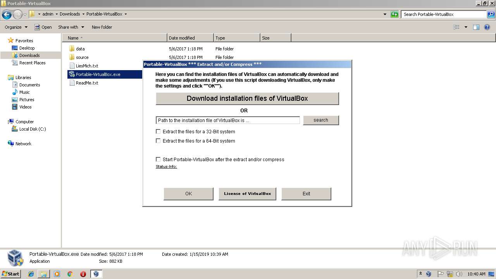Expand the Downloads breadcrumb arrow
Viewport: 496px width, 279px height.
(x=83, y=14)
